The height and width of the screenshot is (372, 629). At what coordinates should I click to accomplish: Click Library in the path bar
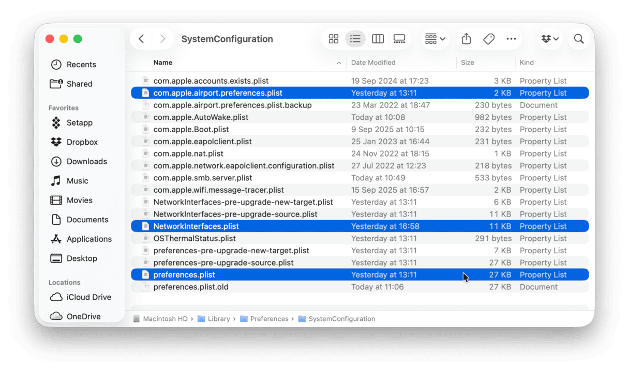click(214, 319)
